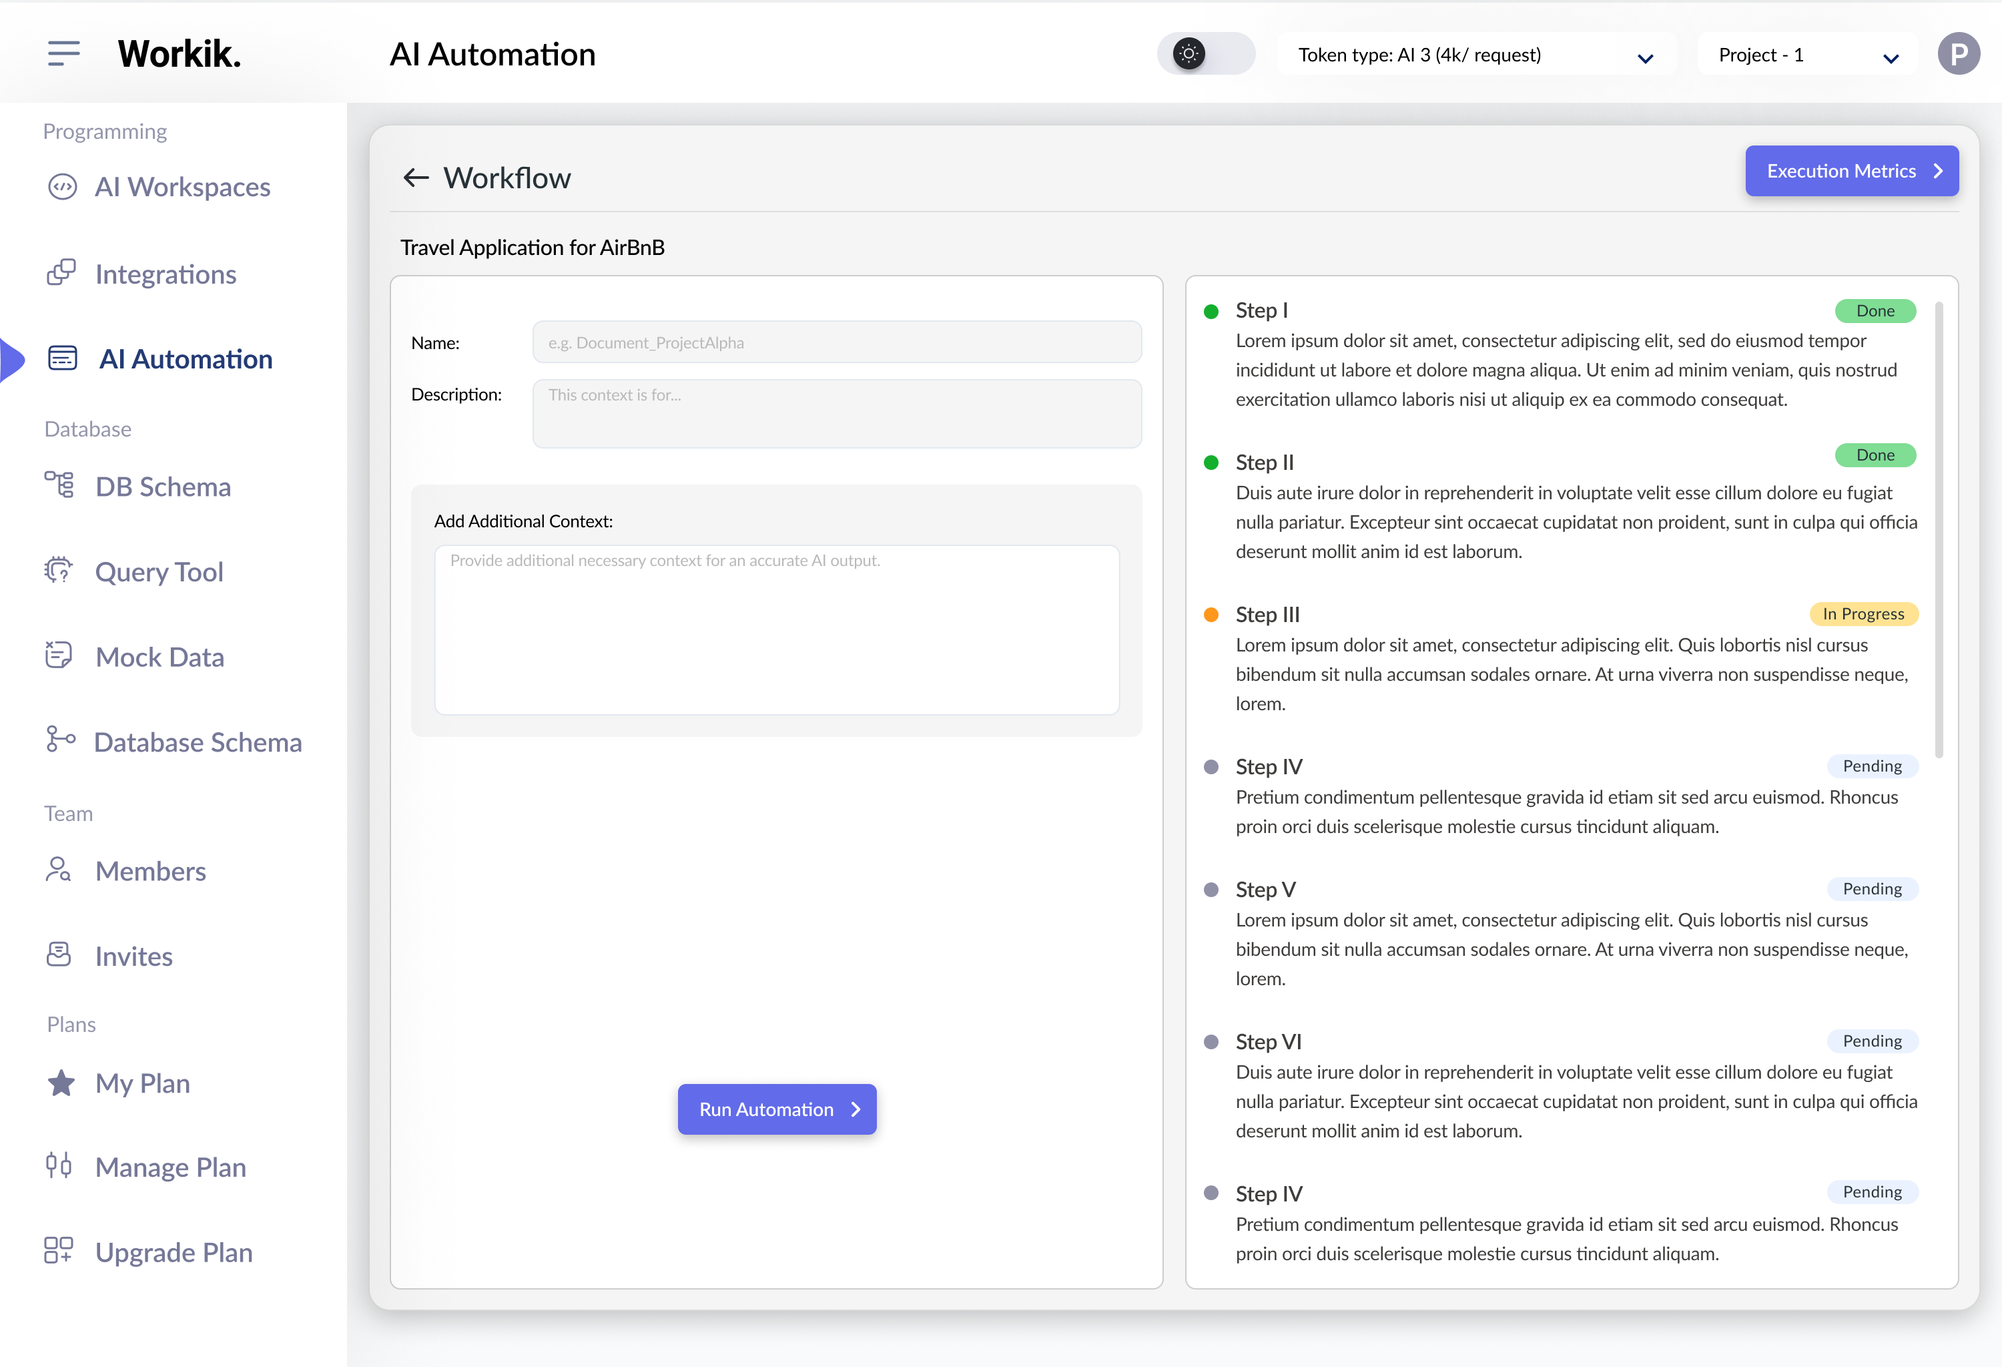
Task: Toggle the light/dark theme switch
Action: 1206,53
